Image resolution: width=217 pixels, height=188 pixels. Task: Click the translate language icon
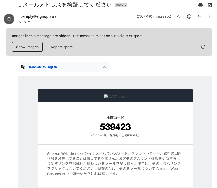[x=23, y=67]
